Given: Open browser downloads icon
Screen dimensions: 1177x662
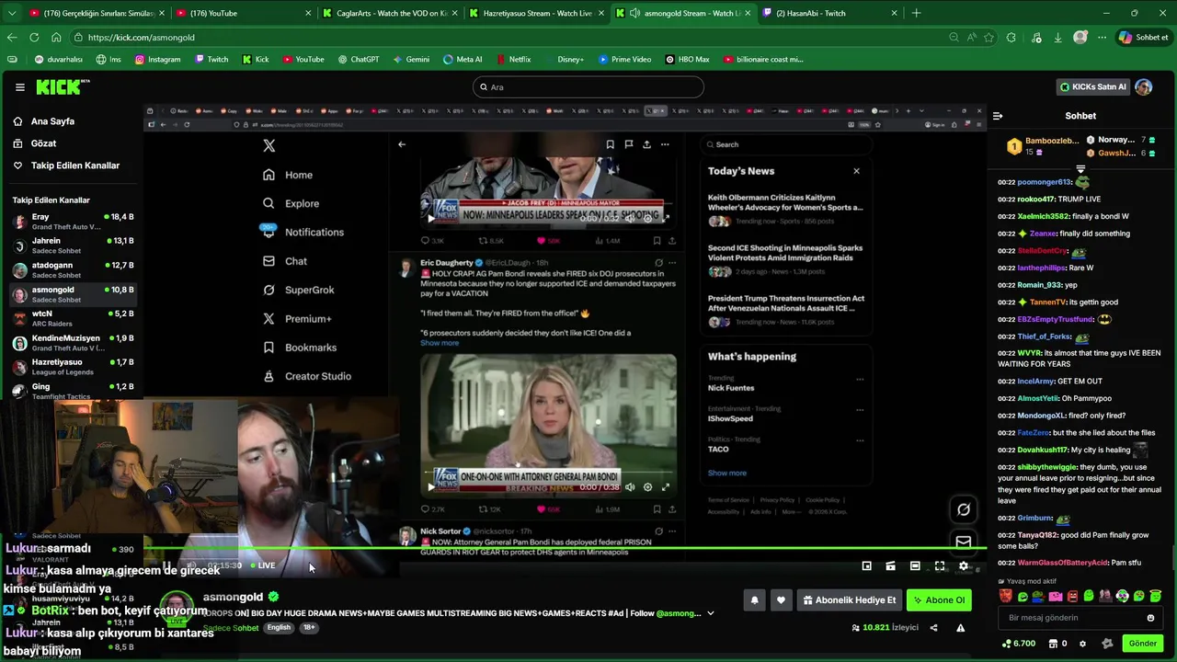Looking at the screenshot, I should (x=1057, y=38).
